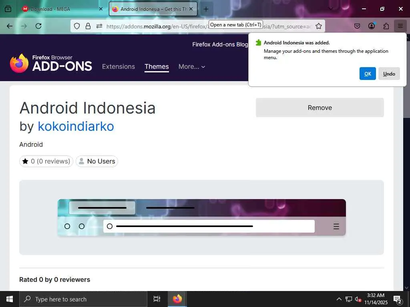Go forward with the forward arrow

[24, 26]
